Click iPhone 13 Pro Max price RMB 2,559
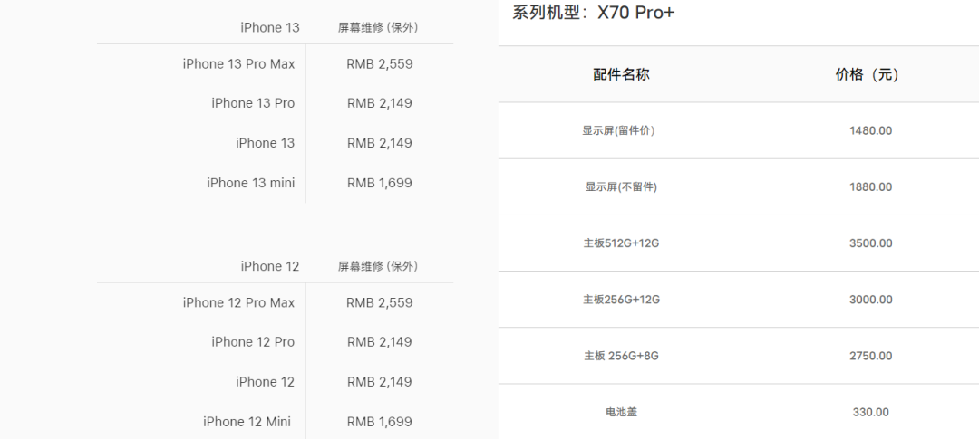Image resolution: width=979 pixels, height=439 pixels. [x=379, y=63]
